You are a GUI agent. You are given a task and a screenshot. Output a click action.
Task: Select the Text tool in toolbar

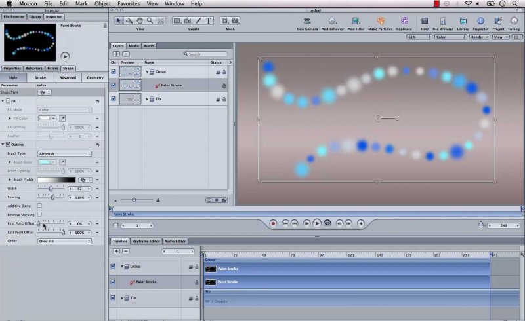pos(209,21)
